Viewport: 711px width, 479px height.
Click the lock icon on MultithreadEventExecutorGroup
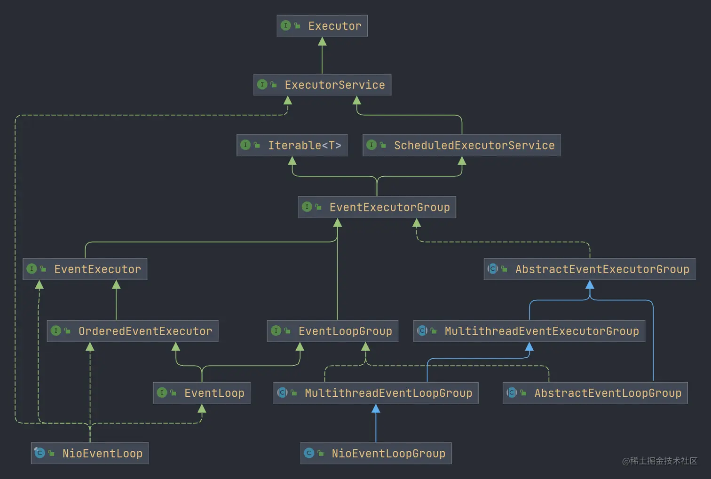tap(434, 330)
